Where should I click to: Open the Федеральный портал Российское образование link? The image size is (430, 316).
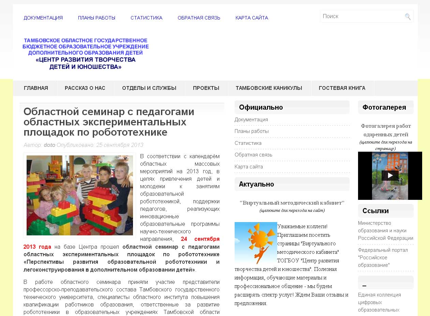383,258
